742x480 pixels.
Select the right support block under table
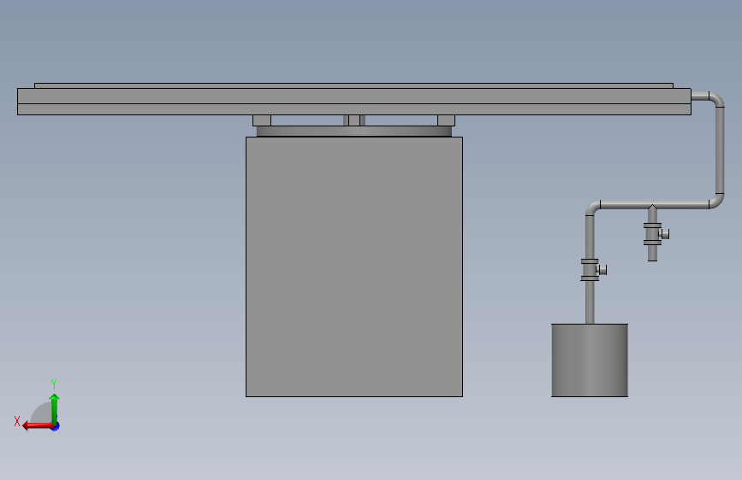pos(446,120)
